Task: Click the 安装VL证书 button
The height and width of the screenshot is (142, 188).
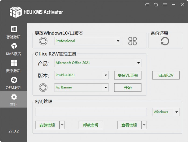Action: (128, 75)
